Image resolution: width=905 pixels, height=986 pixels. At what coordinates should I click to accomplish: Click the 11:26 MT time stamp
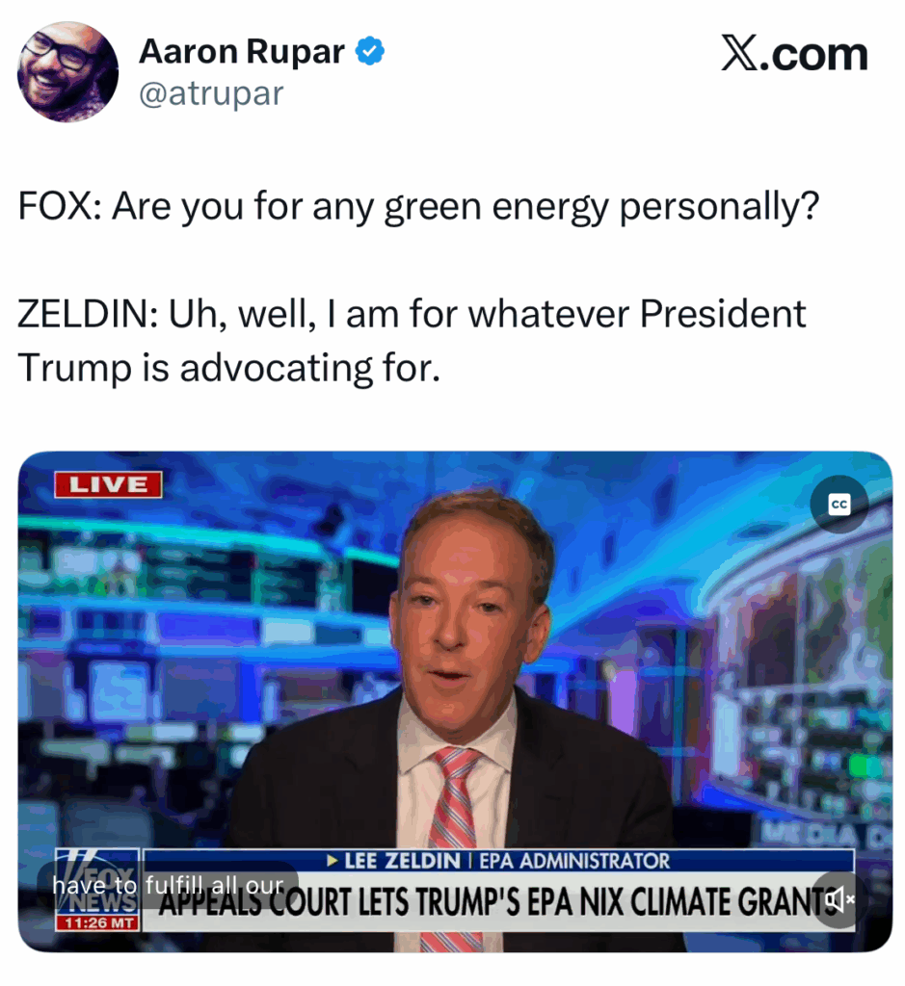(98, 923)
